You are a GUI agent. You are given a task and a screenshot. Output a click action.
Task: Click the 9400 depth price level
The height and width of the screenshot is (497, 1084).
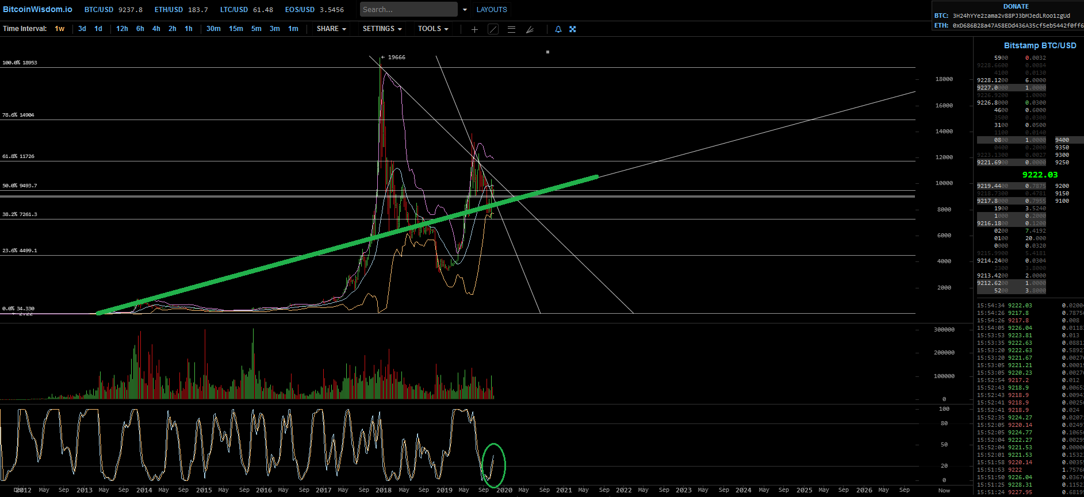point(1062,140)
